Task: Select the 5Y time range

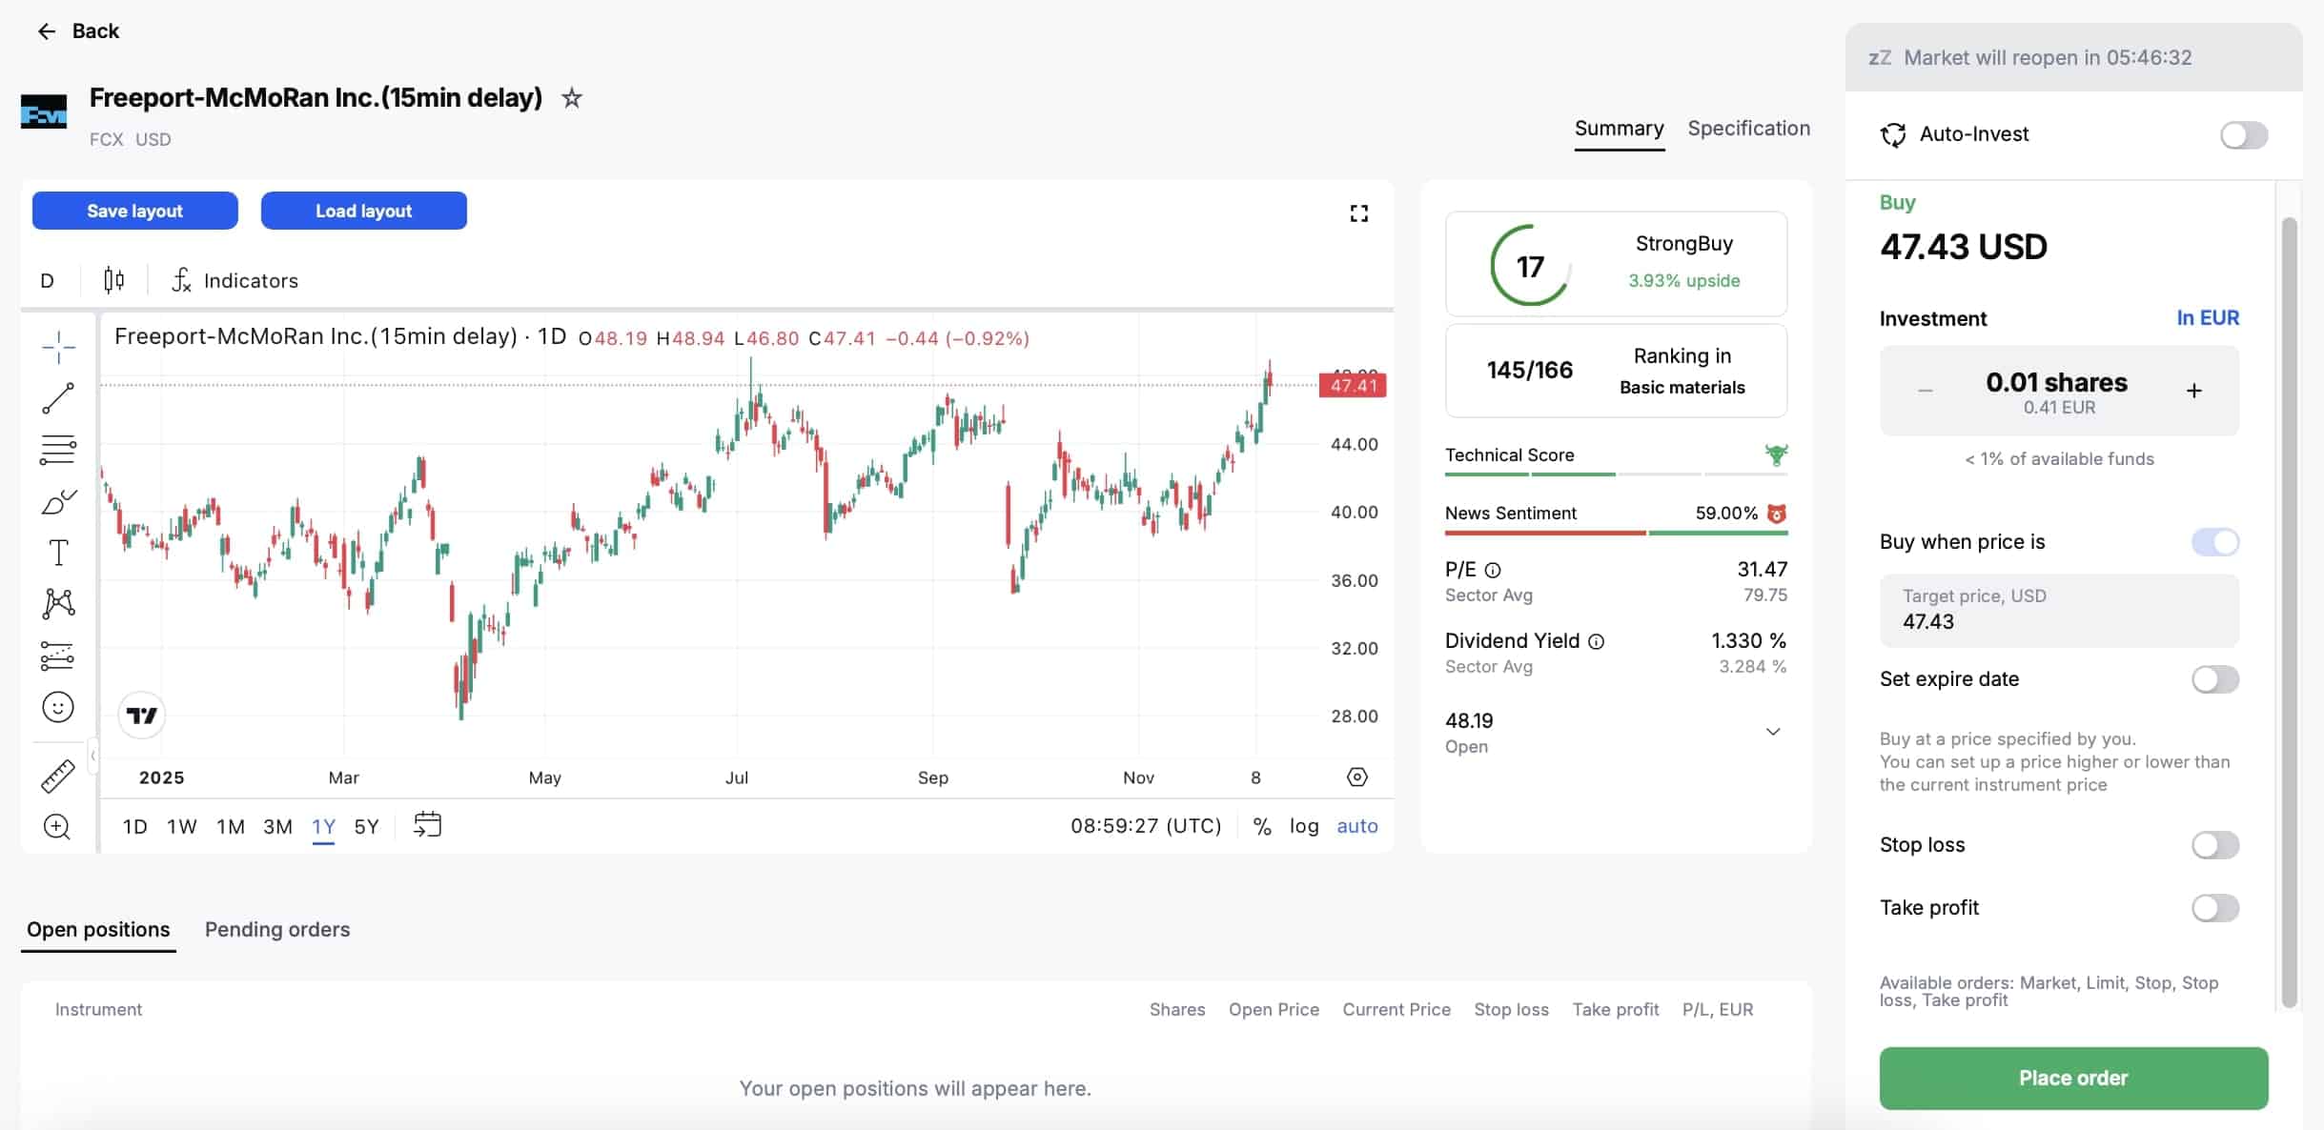Action: [367, 826]
